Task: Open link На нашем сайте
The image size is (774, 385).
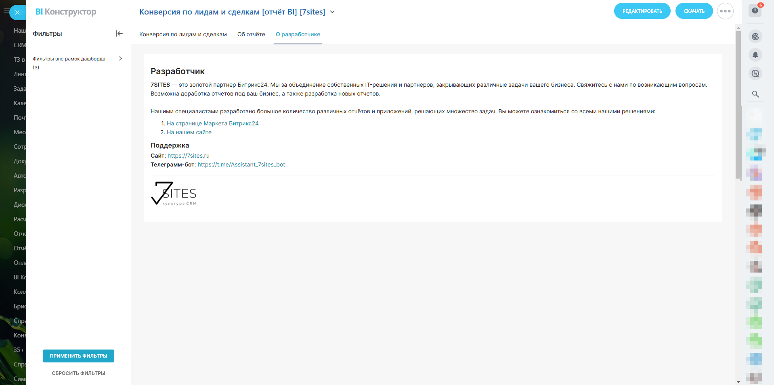Action: tap(189, 132)
